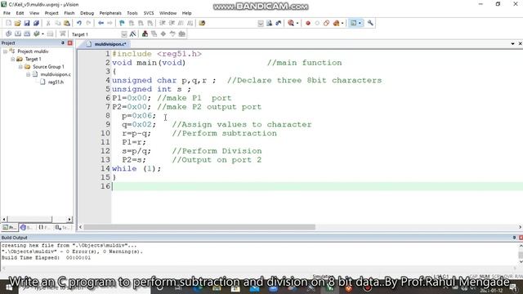The height and width of the screenshot is (294, 523).
Task: Click the Disable breakpoint hollow circle icon
Action: 317,23
